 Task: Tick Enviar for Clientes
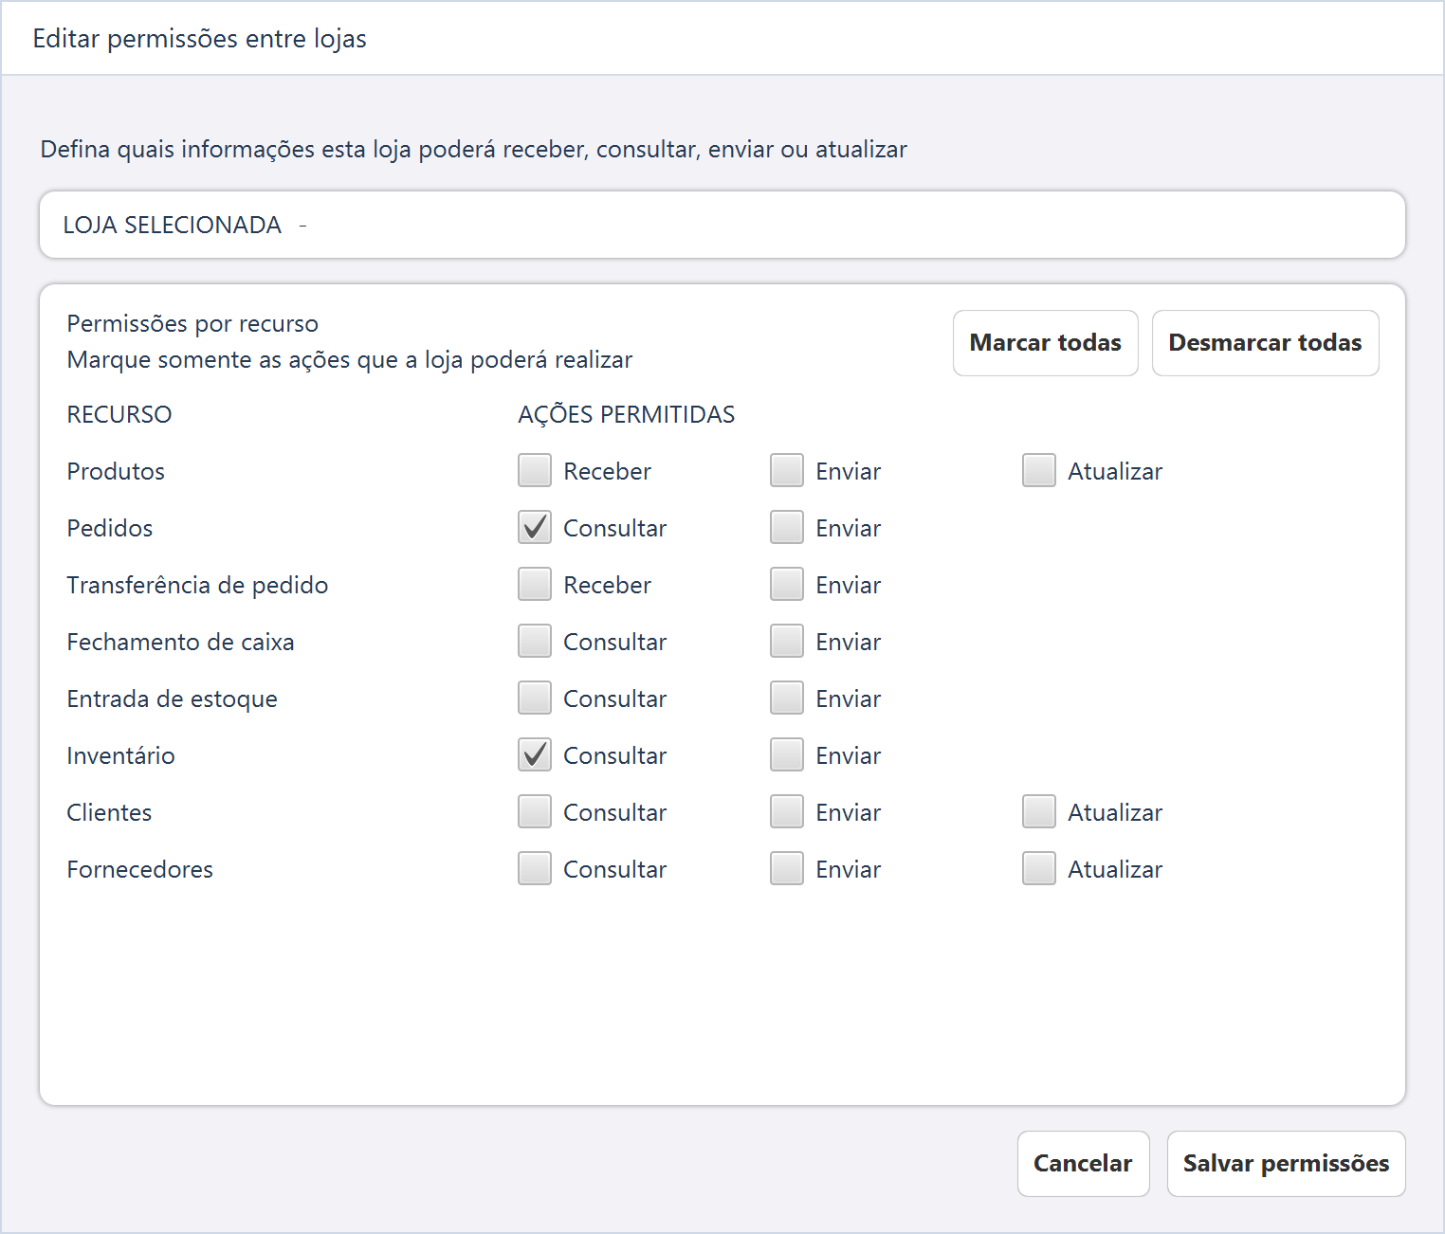787,811
